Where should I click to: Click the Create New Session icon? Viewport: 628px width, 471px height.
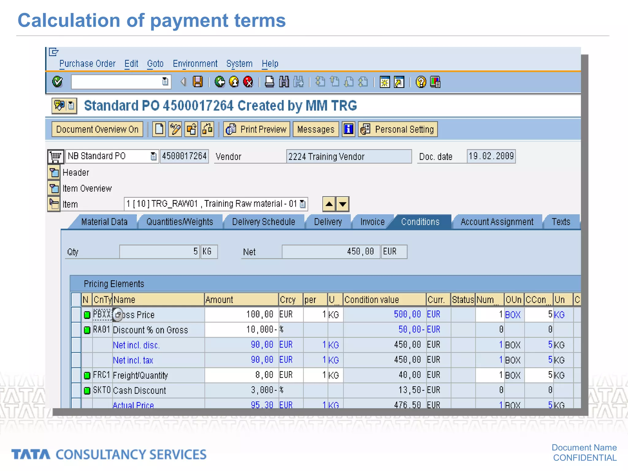(385, 82)
